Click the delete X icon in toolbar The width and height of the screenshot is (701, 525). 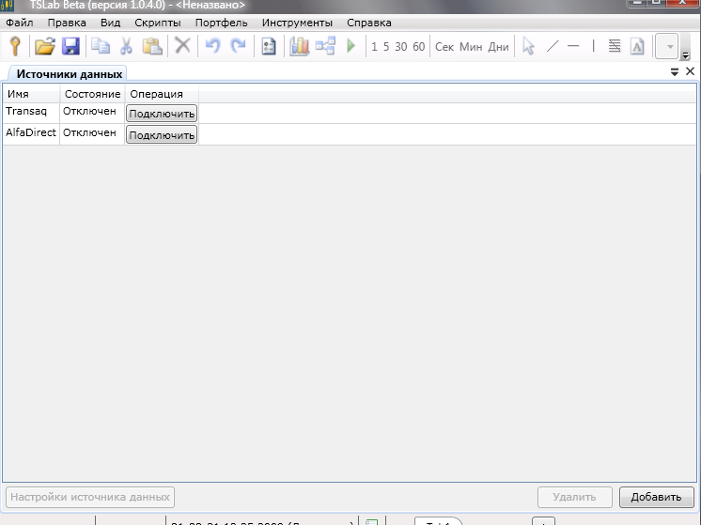[183, 46]
